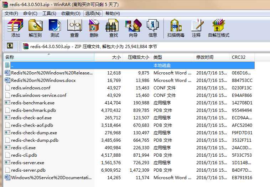Click the Word icon of Redis%20on%20Windows.docx
The height and width of the screenshot is (187, 270).
pyautogui.click(x=7, y=80)
